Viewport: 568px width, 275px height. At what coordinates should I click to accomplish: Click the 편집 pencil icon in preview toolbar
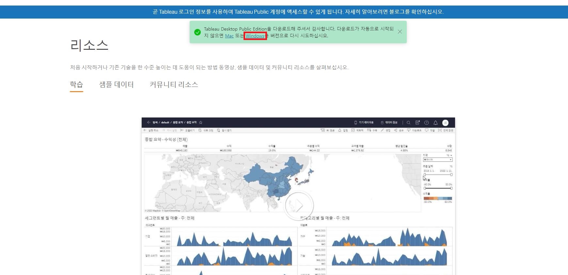pyautogui.click(x=382, y=130)
